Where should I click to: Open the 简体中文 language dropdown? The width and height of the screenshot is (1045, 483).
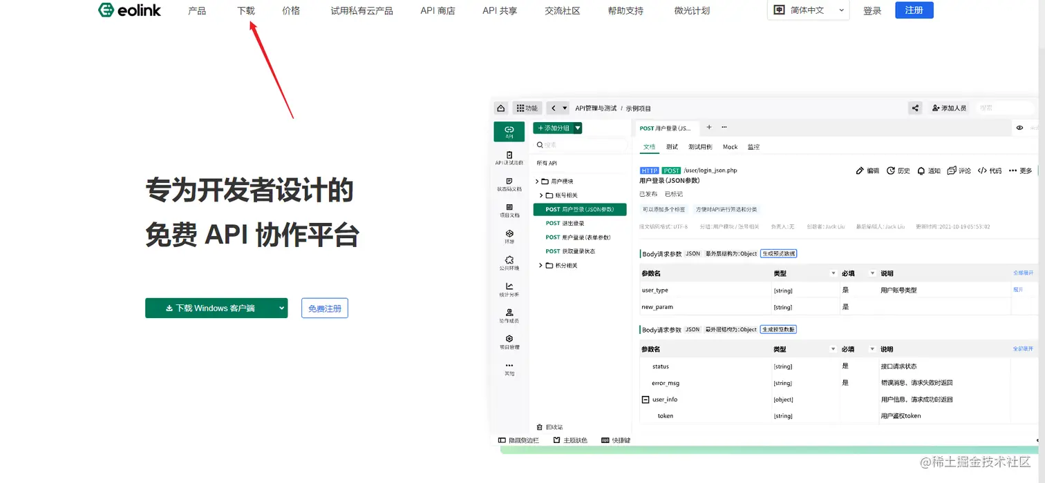tap(807, 10)
